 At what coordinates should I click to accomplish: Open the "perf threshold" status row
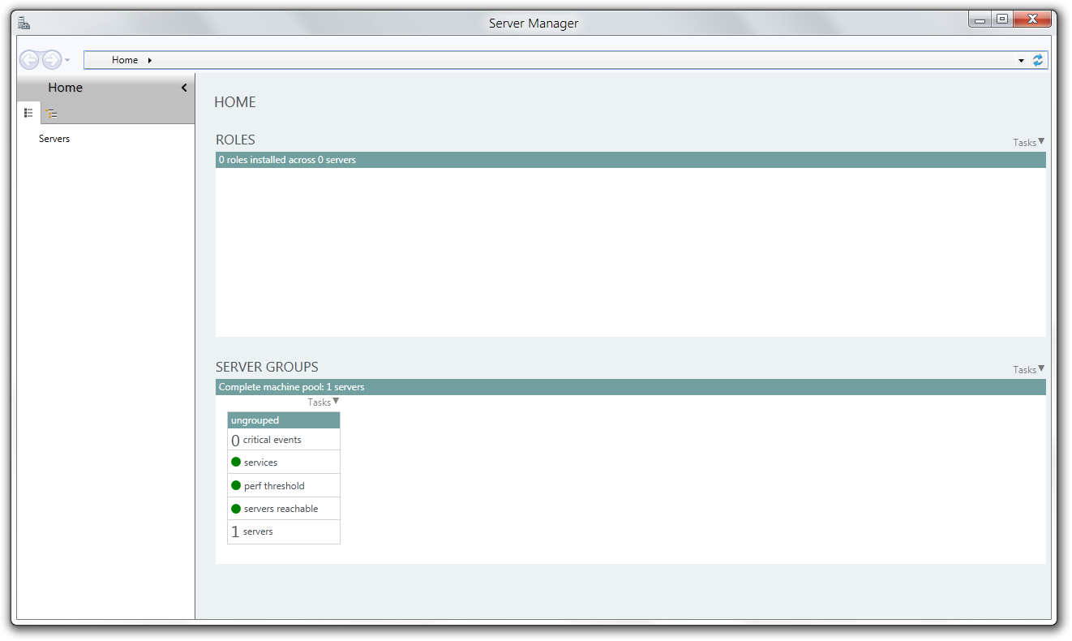pyautogui.click(x=284, y=486)
